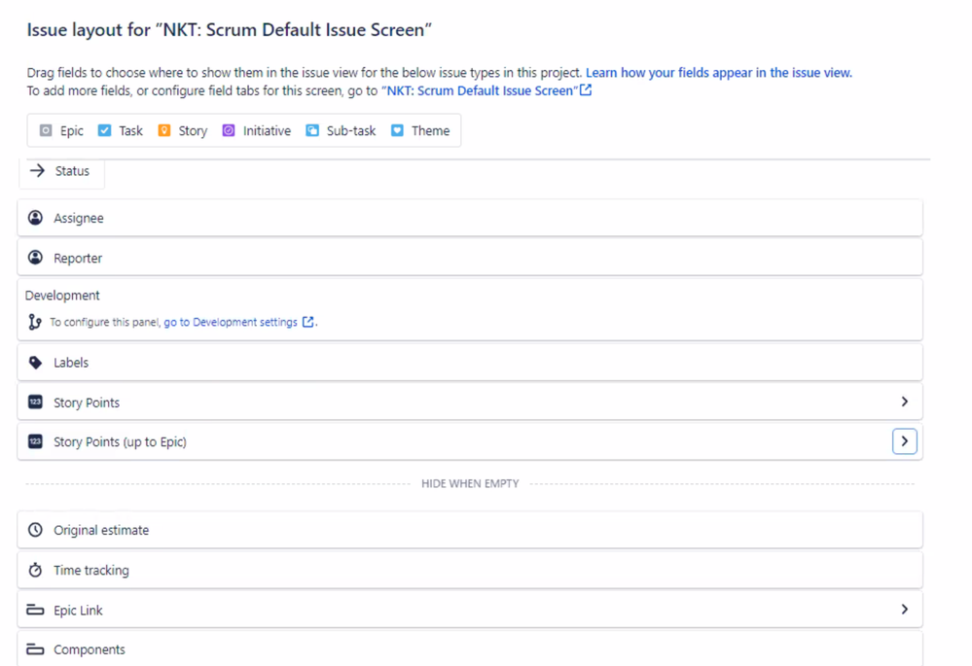The height and width of the screenshot is (666, 972).
Task: Open go to Development settings link
Action: pos(231,322)
